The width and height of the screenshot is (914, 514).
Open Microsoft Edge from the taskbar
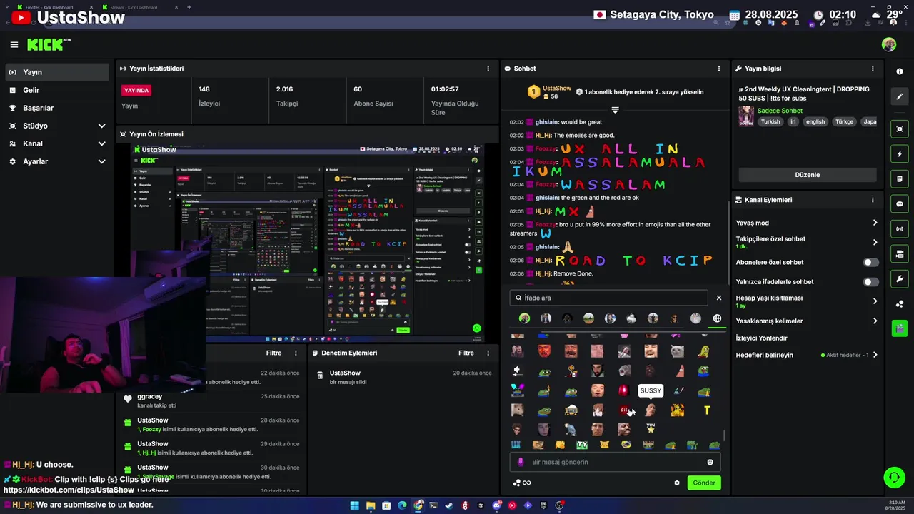[x=402, y=505]
